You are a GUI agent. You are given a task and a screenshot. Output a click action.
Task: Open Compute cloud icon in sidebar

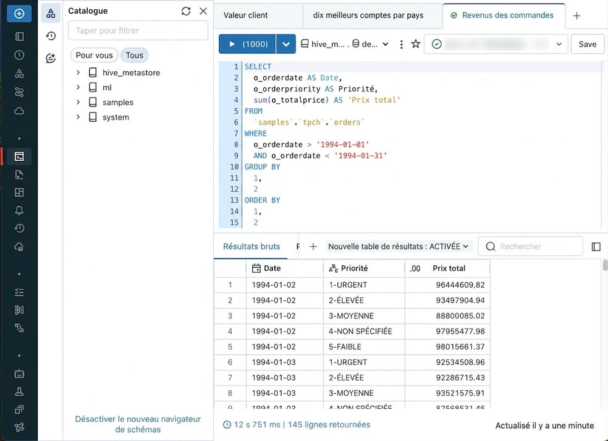19,111
